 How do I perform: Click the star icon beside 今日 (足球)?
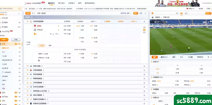32,13
